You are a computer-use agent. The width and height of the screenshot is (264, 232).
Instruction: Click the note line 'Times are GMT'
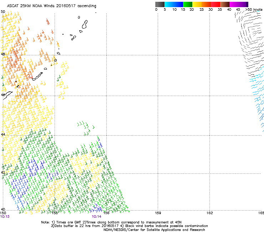coord(68,222)
